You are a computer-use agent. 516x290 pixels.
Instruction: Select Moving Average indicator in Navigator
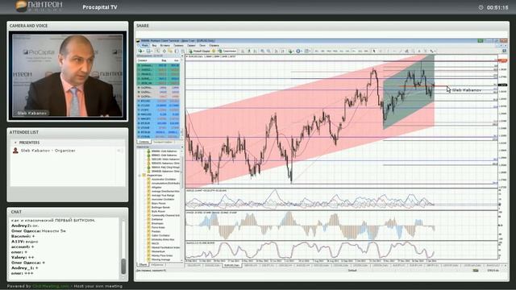(x=161, y=259)
